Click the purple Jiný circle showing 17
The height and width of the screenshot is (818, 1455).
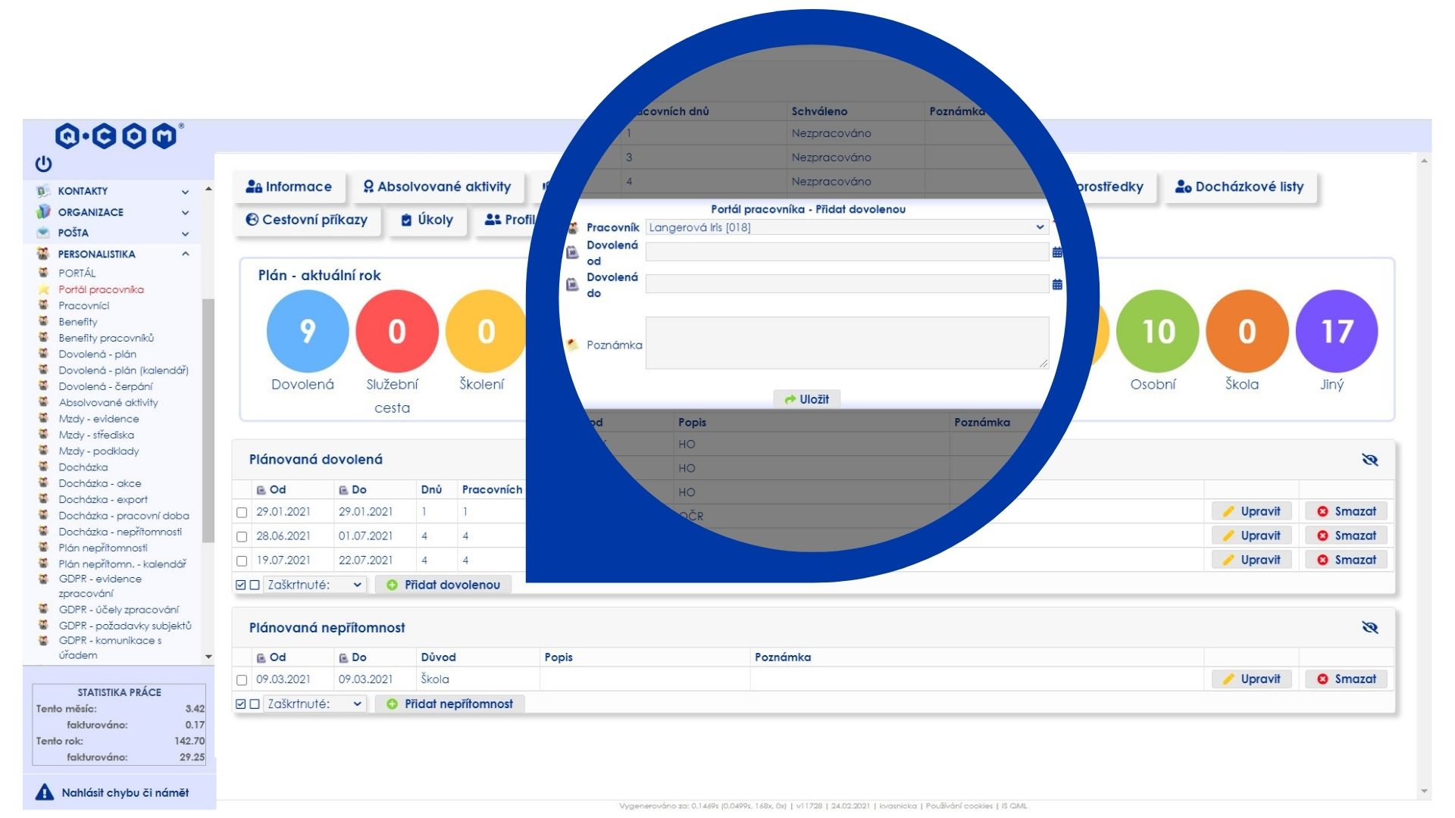[x=1337, y=331]
